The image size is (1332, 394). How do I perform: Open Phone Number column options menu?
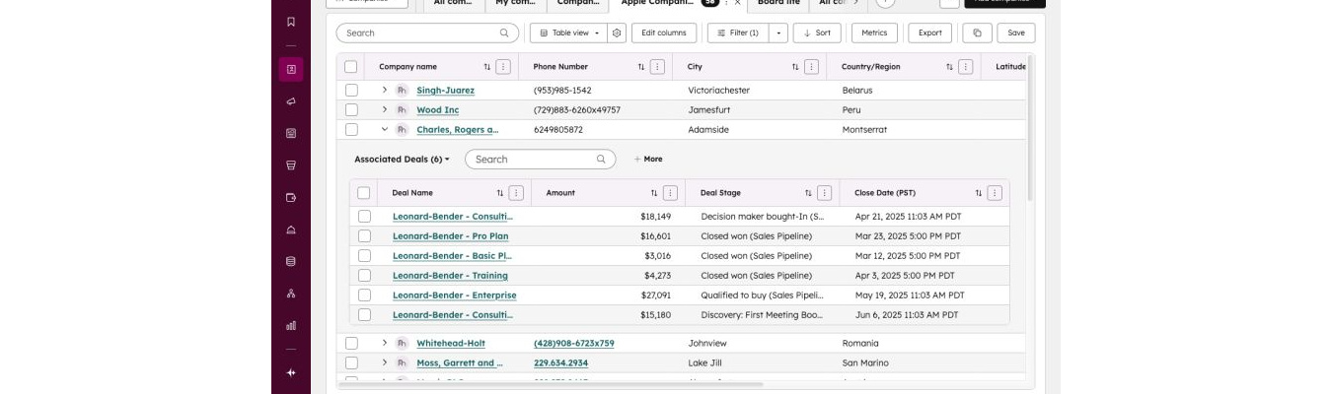pos(657,67)
